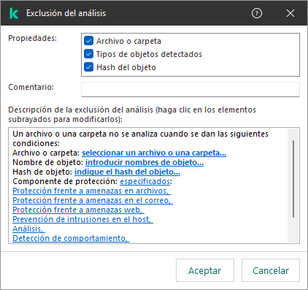308x290 pixels.
Task: Click the 'especificados' component link
Action: [x=145, y=181]
